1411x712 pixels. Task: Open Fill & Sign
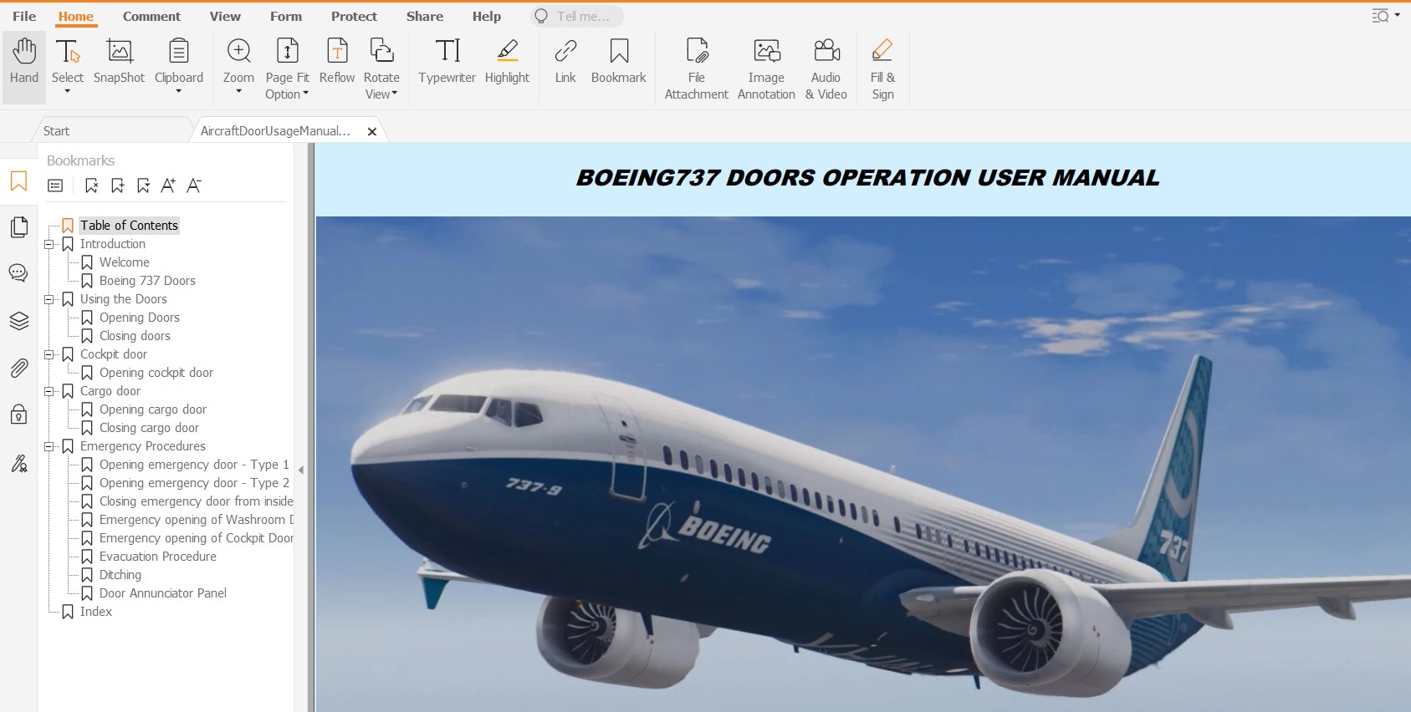coord(882,69)
